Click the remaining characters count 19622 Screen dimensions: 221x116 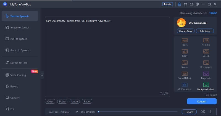click(x=213, y=13)
